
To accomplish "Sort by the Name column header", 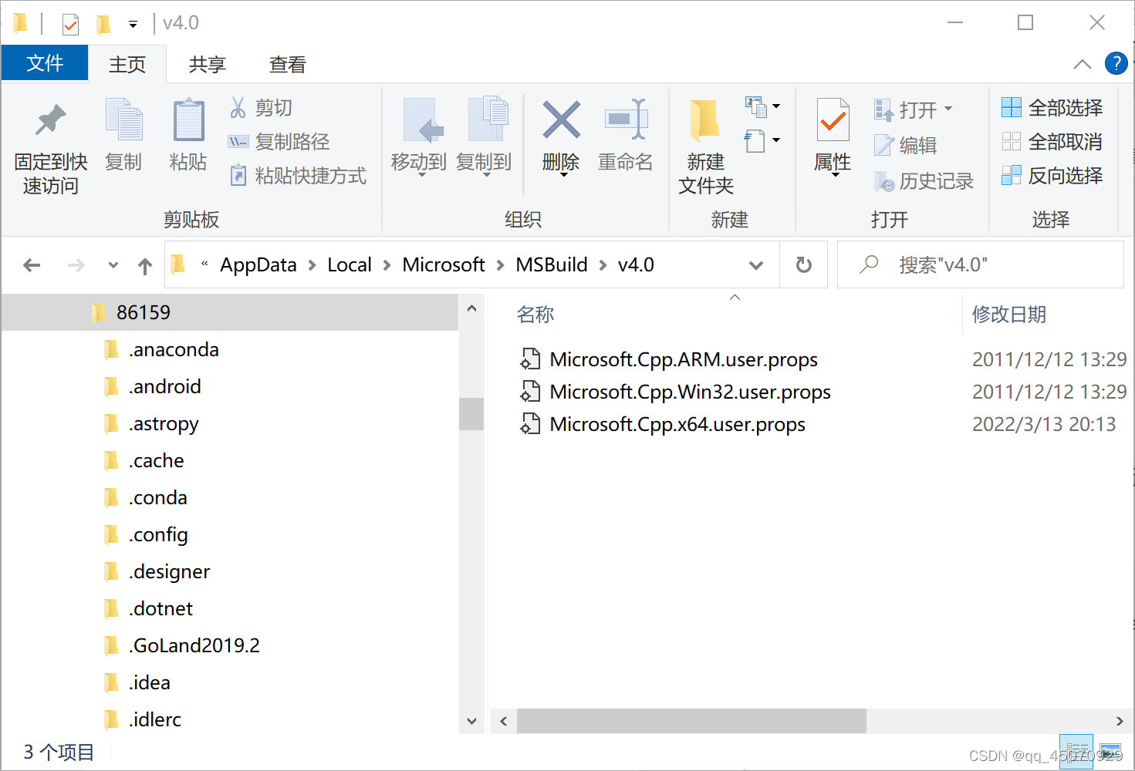I will (535, 315).
